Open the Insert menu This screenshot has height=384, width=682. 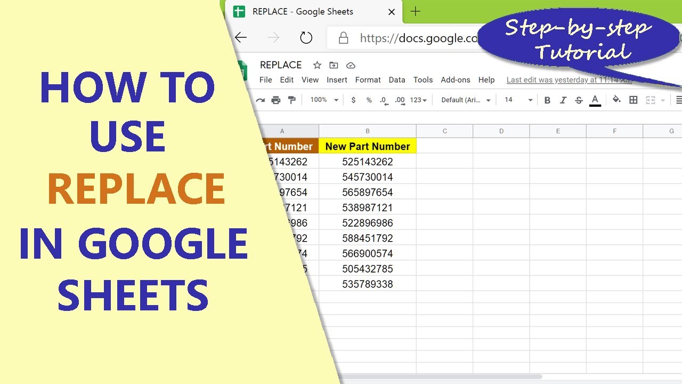pos(337,80)
